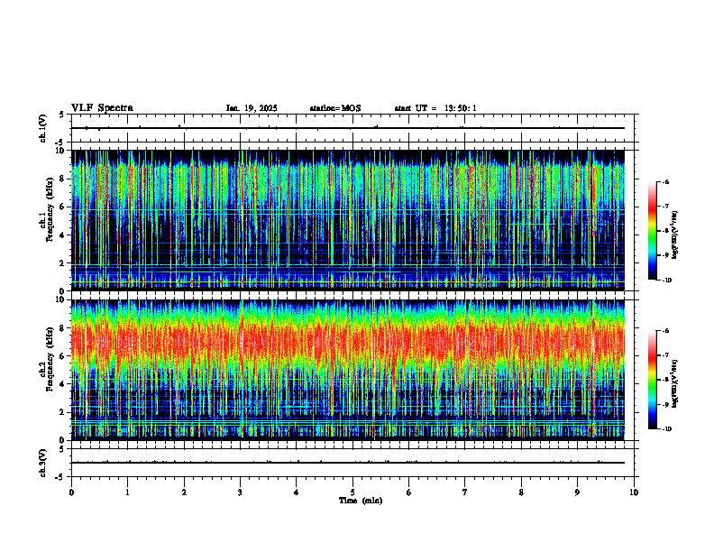The image size is (714, 552).
Task: Click the "5" tick on ch.3(V) axis
Action: pyautogui.click(x=61, y=449)
